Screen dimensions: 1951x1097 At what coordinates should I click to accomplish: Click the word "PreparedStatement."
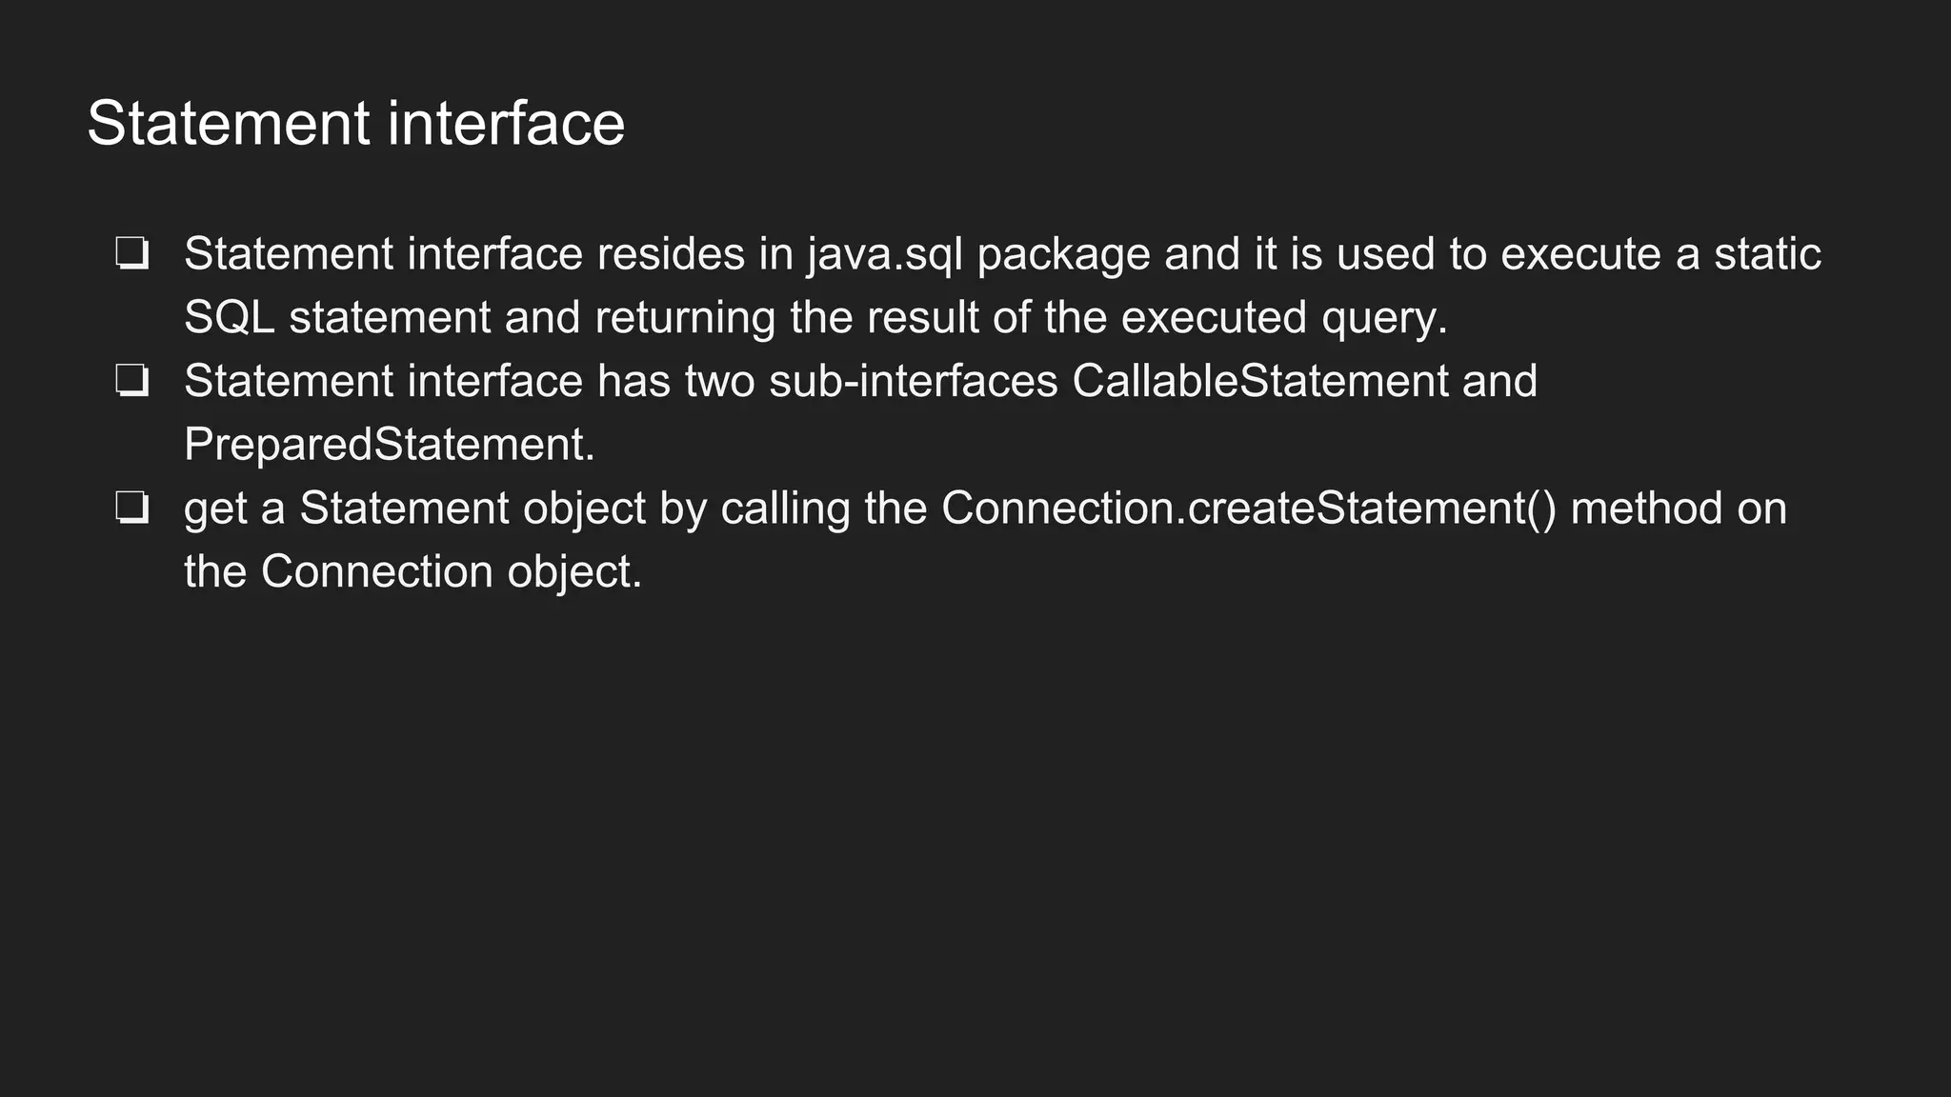[x=389, y=445]
